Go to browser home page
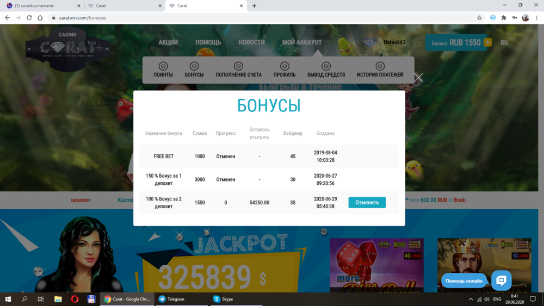The height and width of the screenshot is (306, 544). (40, 18)
